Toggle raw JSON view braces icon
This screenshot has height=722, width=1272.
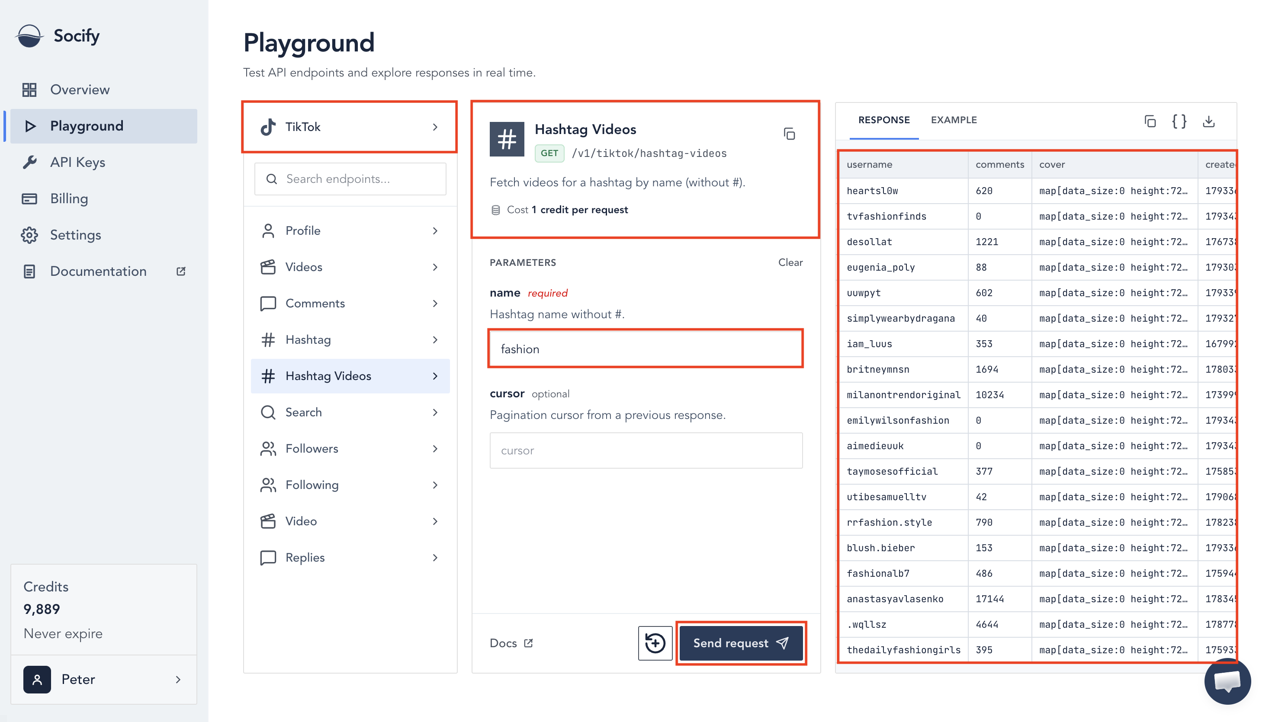pyautogui.click(x=1179, y=121)
